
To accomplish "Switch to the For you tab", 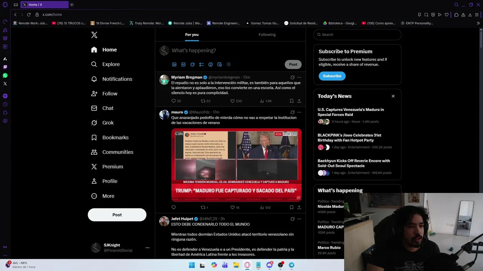I will [x=192, y=35].
